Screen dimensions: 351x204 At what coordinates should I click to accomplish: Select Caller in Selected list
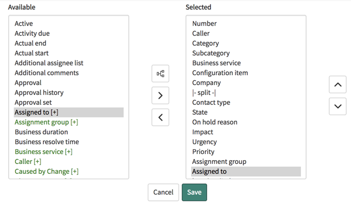246,33
